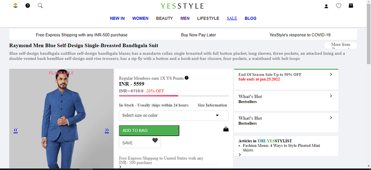Click the India flag country icon
Image resolution: width=371 pixels, height=170 pixels.
[15, 5]
